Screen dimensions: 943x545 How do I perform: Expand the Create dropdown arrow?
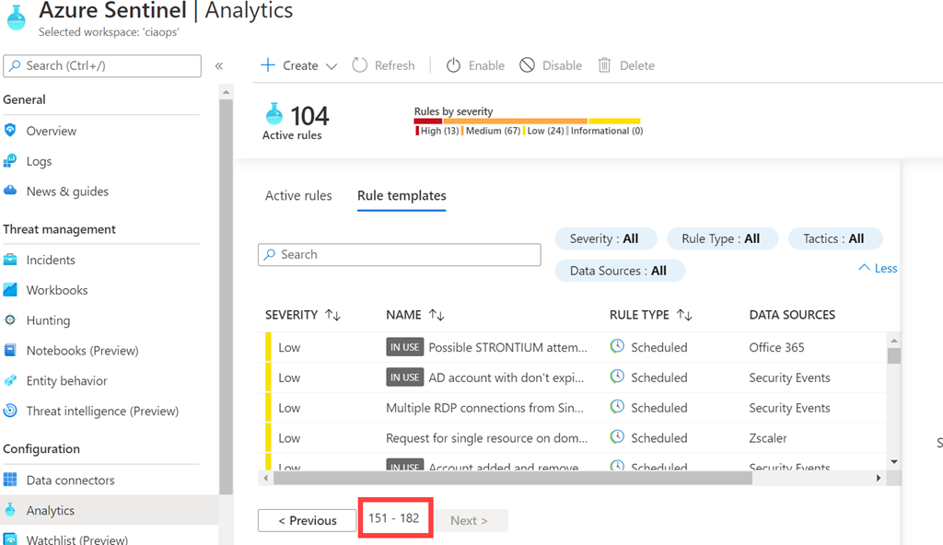click(x=332, y=66)
